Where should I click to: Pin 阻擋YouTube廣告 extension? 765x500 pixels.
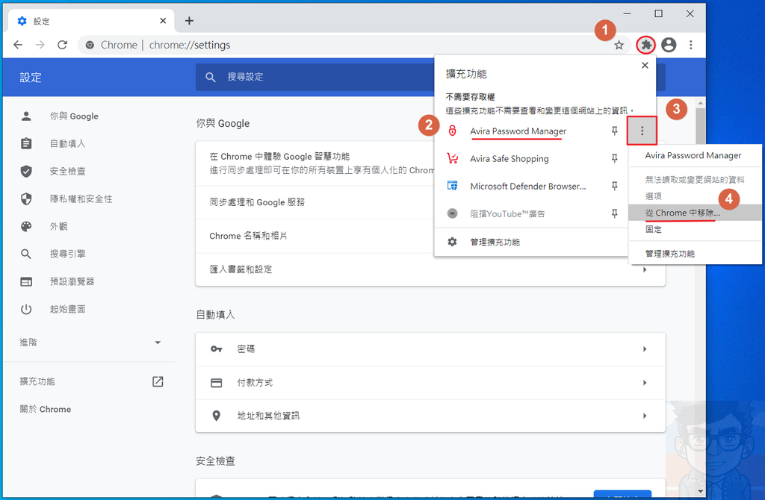point(615,213)
